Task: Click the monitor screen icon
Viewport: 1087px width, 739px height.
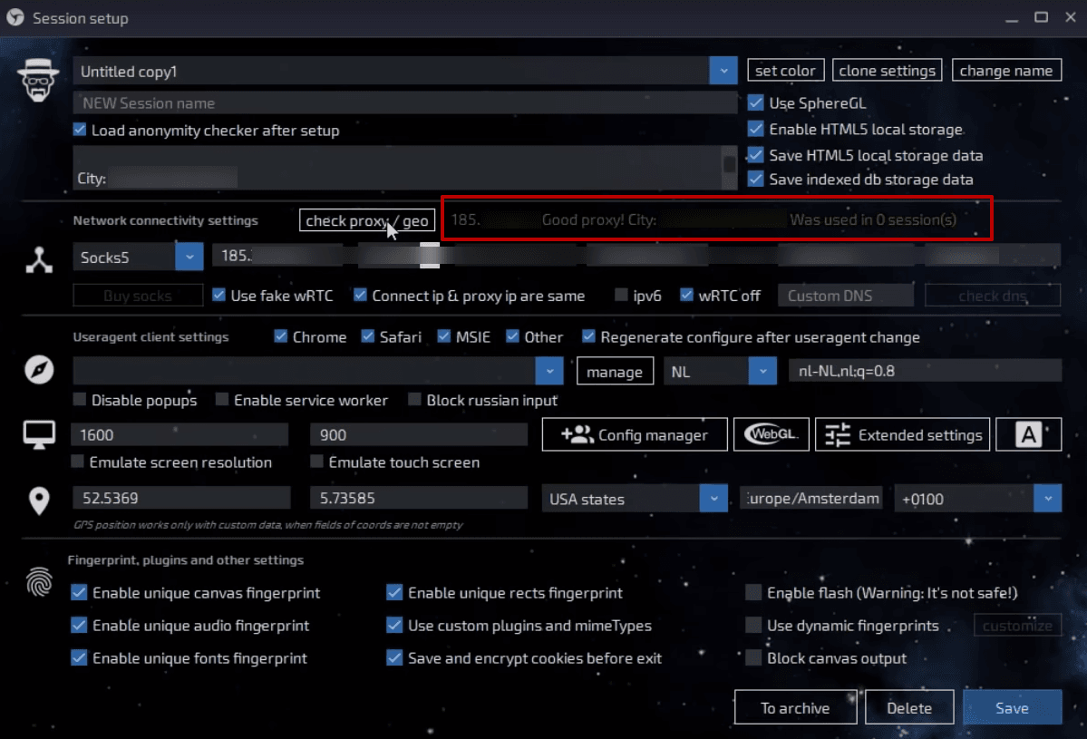Action: pos(39,435)
